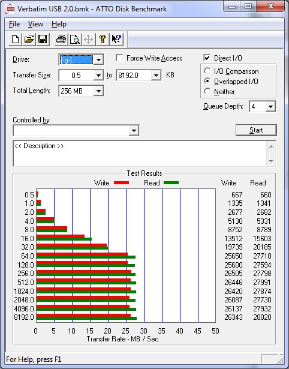Activate the context help pointer icon
289x369 pixels.
click(x=116, y=40)
